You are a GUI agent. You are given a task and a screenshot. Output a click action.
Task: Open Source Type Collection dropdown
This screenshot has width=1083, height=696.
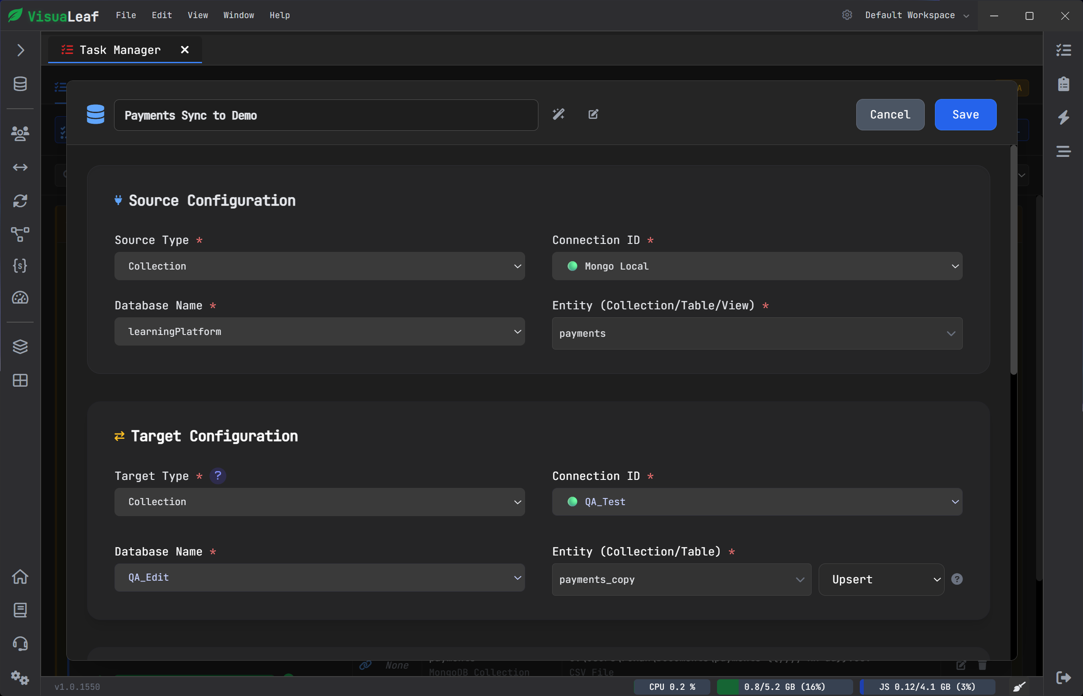coord(320,266)
